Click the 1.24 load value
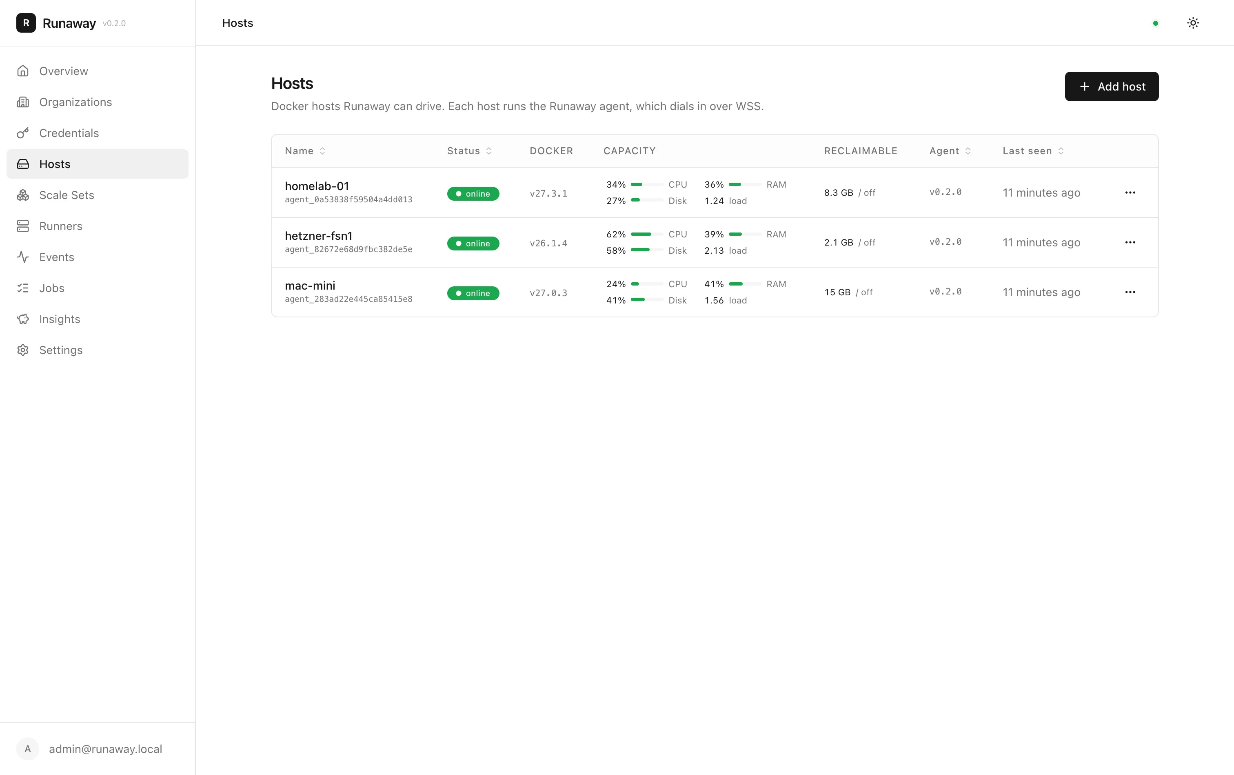Screen dimensions: 1234x775 point(714,201)
